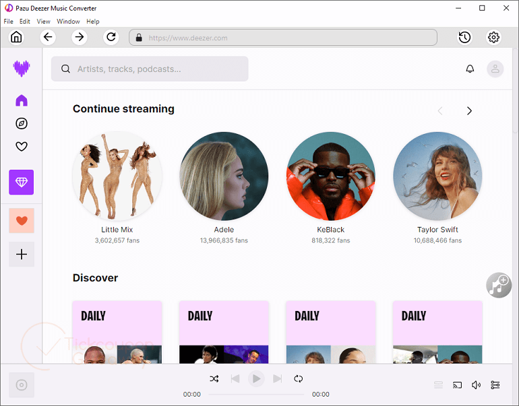Create a playlist with the plus button
519x406 pixels.
[x=22, y=255]
